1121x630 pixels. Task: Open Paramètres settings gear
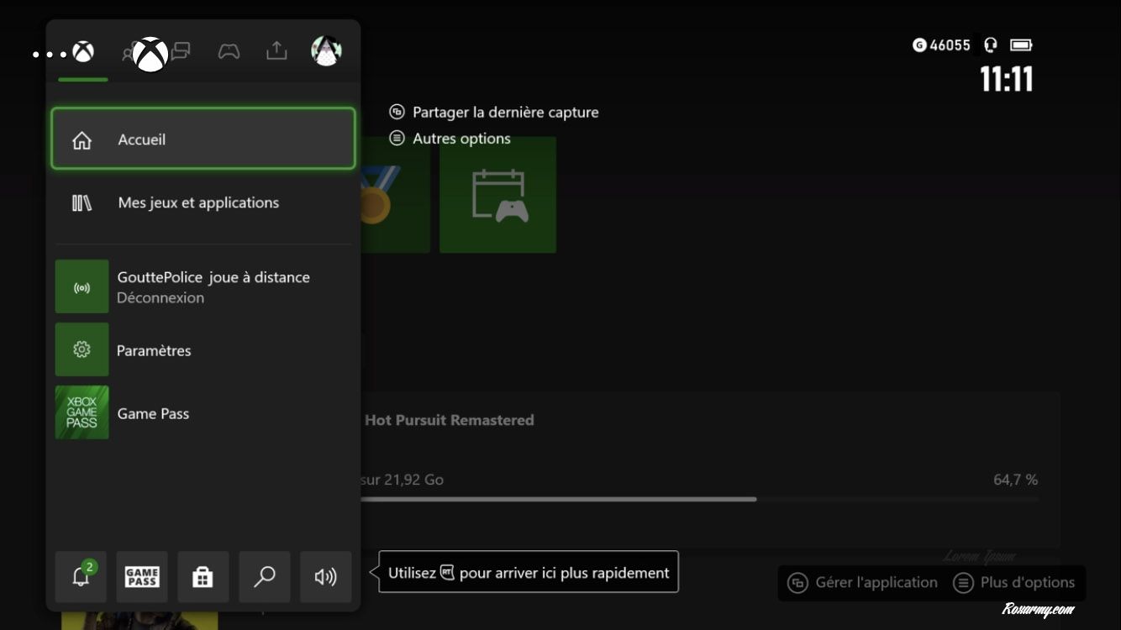(x=203, y=350)
